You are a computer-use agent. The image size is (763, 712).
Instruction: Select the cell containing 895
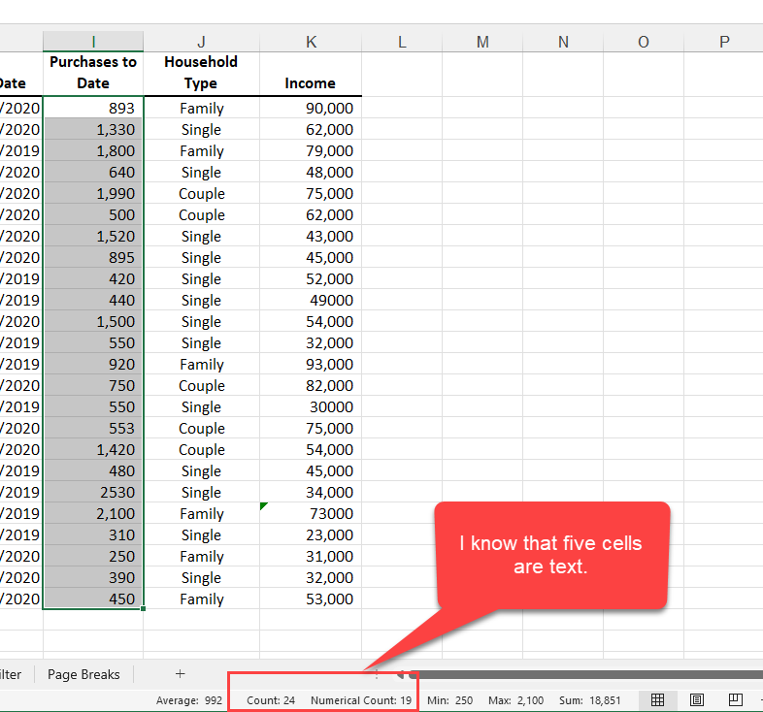[x=93, y=257]
